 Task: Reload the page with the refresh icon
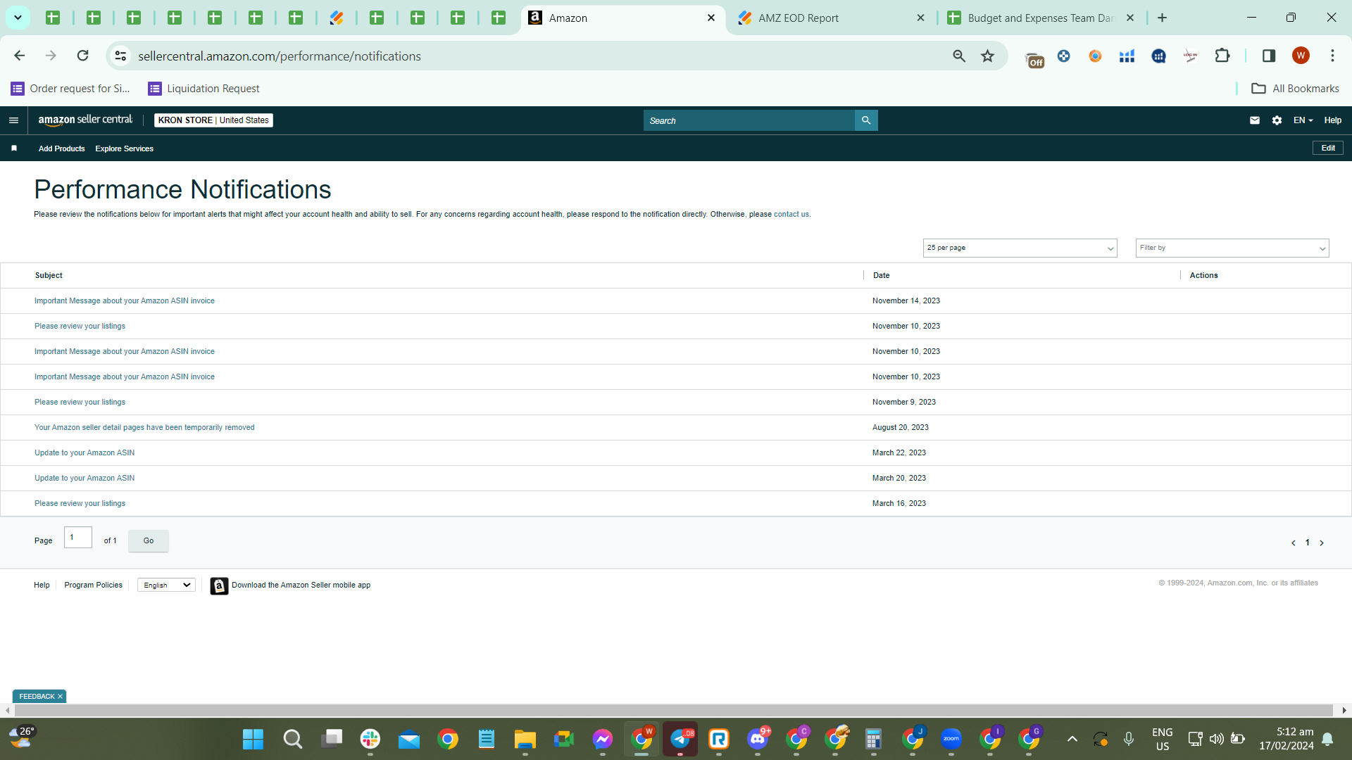coord(83,56)
